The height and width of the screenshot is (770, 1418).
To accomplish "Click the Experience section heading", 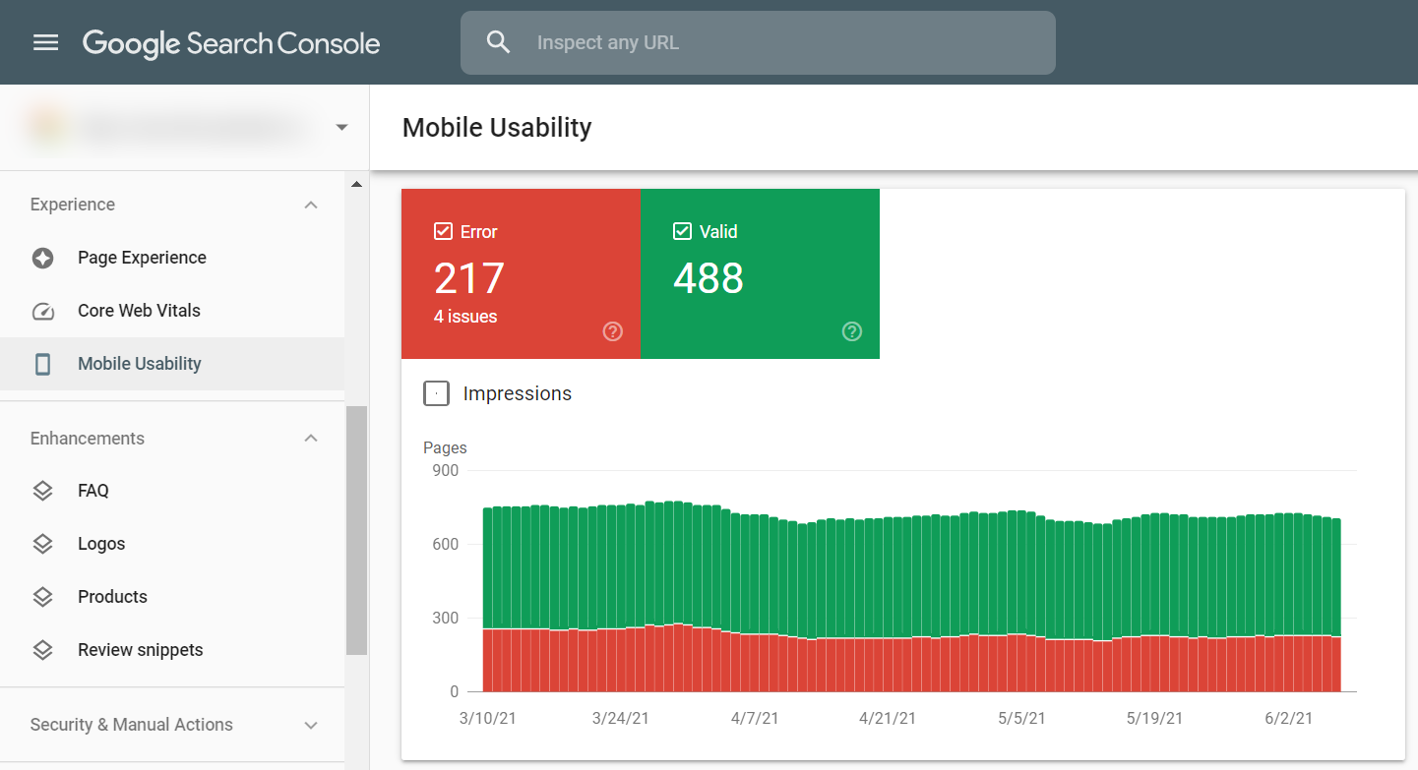I will [73, 205].
